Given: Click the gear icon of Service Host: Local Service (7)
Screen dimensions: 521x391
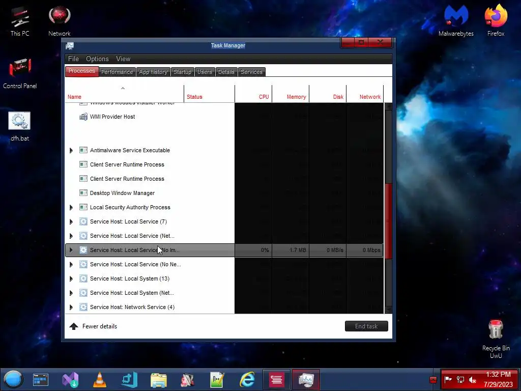Looking at the screenshot, I should [x=83, y=221].
